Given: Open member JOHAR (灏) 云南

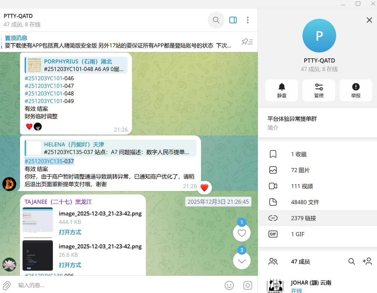Looking at the screenshot, I should coord(318,286).
